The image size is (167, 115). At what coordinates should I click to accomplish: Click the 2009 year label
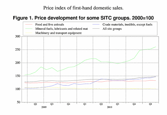coord(44,107)
